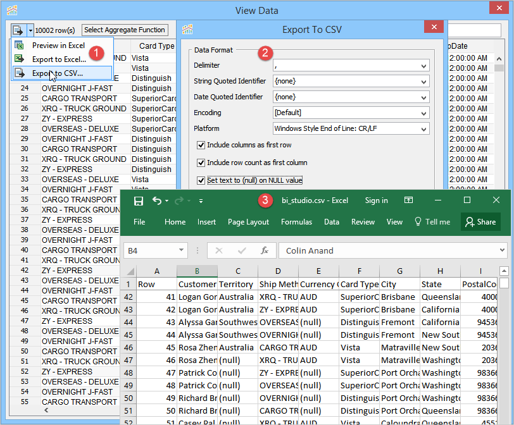Select cell containing Brisbane in row 42
The image size is (514, 425).
[x=399, y=297]
